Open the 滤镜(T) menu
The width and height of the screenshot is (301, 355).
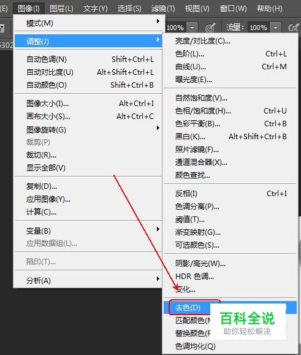coord(163,9)
